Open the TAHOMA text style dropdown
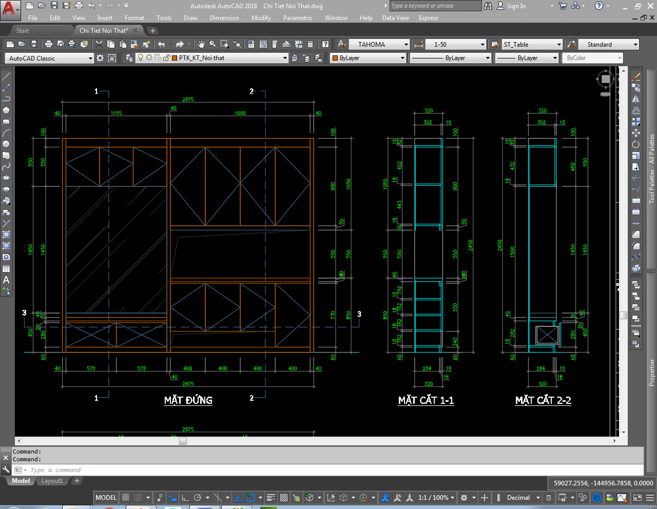 coord(406,45)
